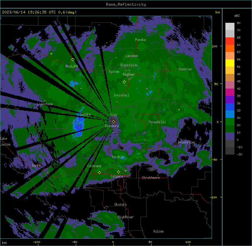Select the bright green 30-20 dBZ band
The height and width of the screenshot is (246, 252).
[230, 122]
